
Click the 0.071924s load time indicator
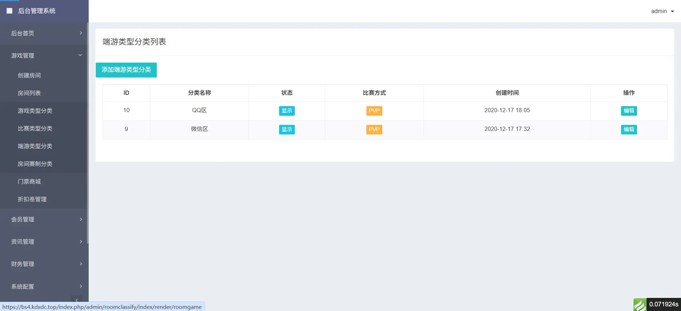coord(664,305)
